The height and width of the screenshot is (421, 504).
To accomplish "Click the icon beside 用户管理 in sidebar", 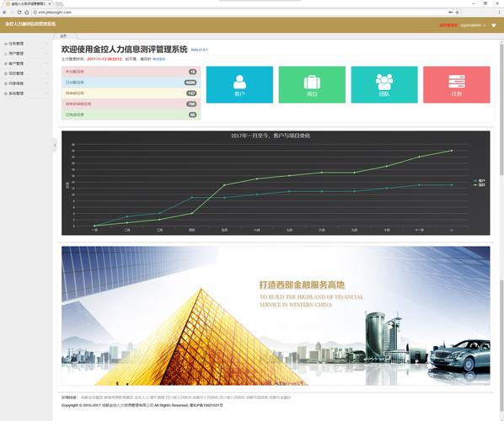I will 5,54.
